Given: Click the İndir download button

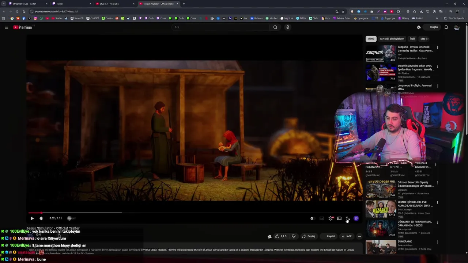Looking at the screenshot, I should pyautogui.click(x=347, y=236).
